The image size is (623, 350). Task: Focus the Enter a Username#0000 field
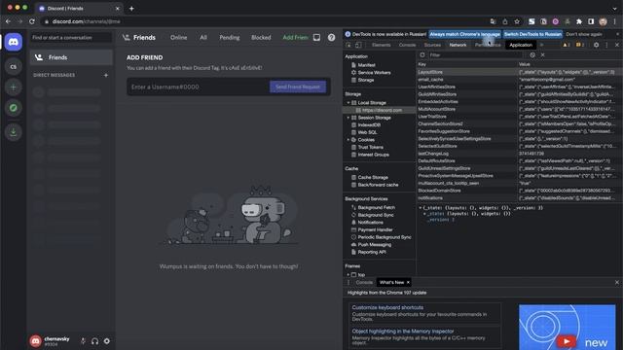tap(198, 87)
